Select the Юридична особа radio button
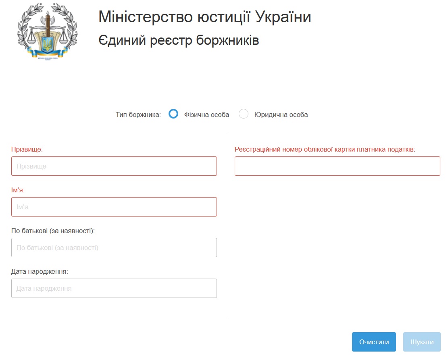Screen dimensions: 448x356 pyautogui.click(x=244, y=114)
